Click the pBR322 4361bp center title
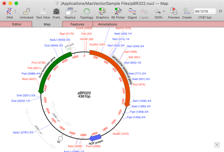Screen dimensions: 224x152 click(84, 95)
